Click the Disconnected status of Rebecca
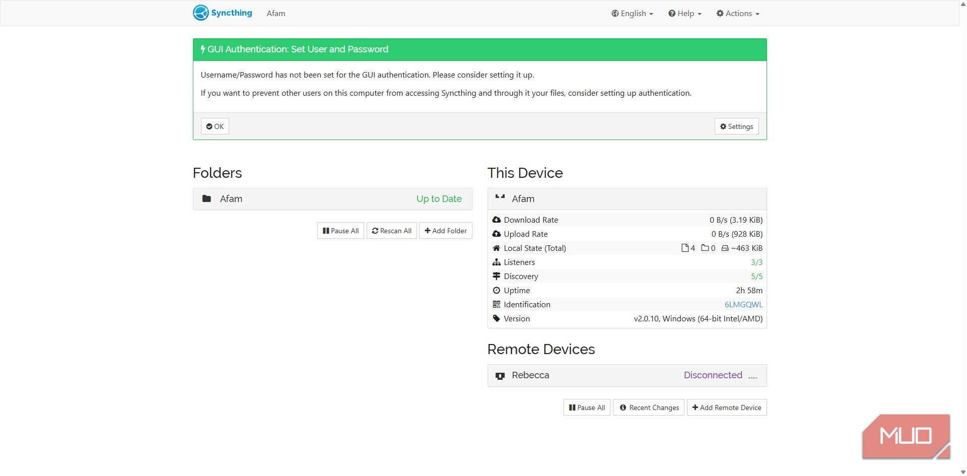 click(713, 375)
